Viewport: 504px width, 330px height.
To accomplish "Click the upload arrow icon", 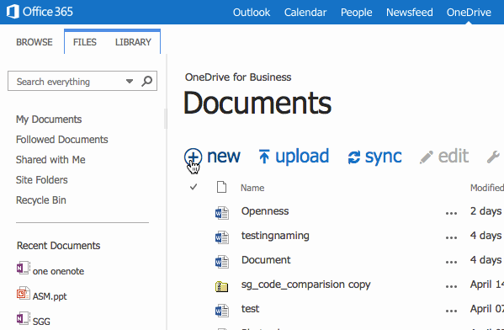I will click(264, 157).
